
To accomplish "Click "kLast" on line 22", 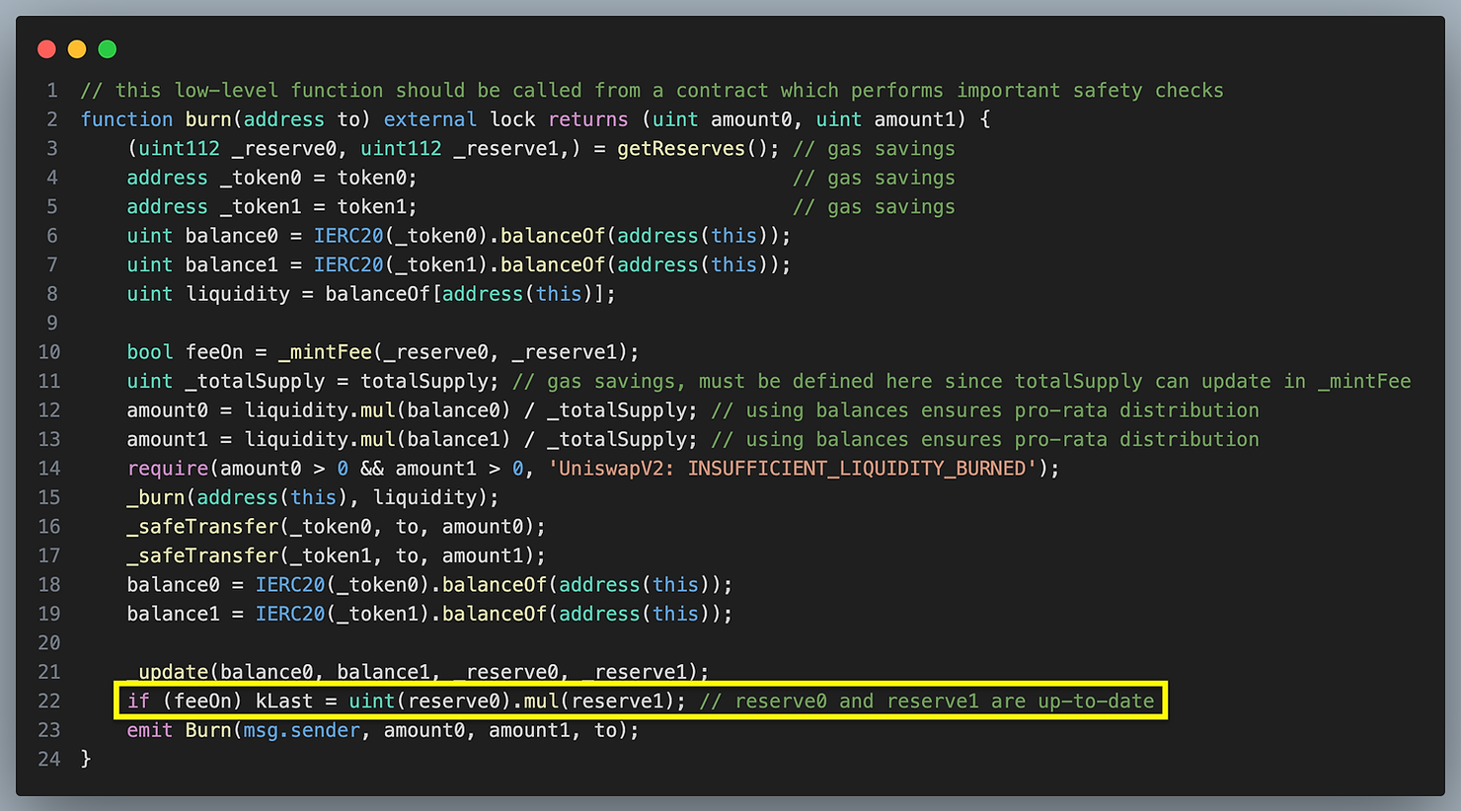I will (284, 701).
